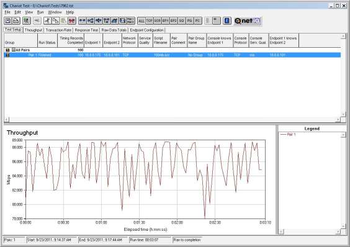Toggle the EP1 grouping toolbar button
The image size is (350, 247).
point(166,20)
